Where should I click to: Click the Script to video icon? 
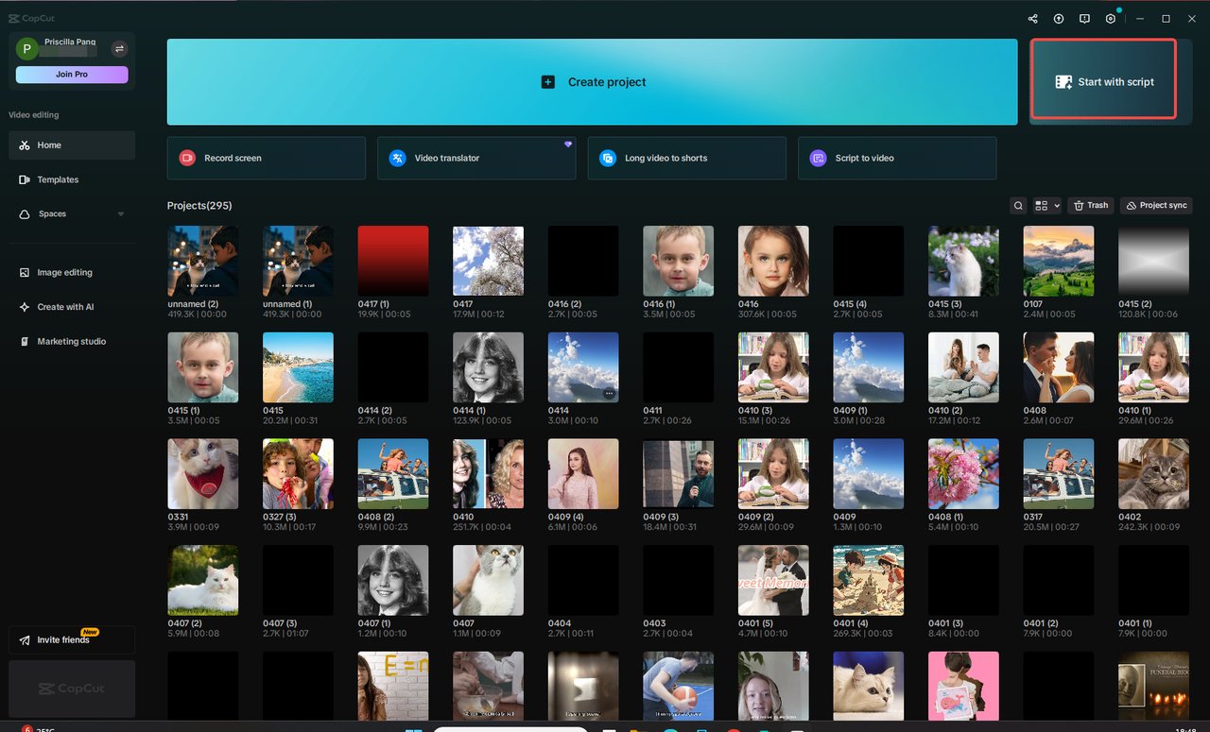pos(818,158)
